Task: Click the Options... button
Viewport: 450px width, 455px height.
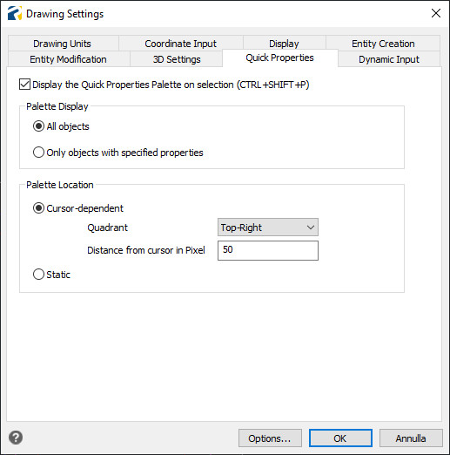Action: point(270,438)
